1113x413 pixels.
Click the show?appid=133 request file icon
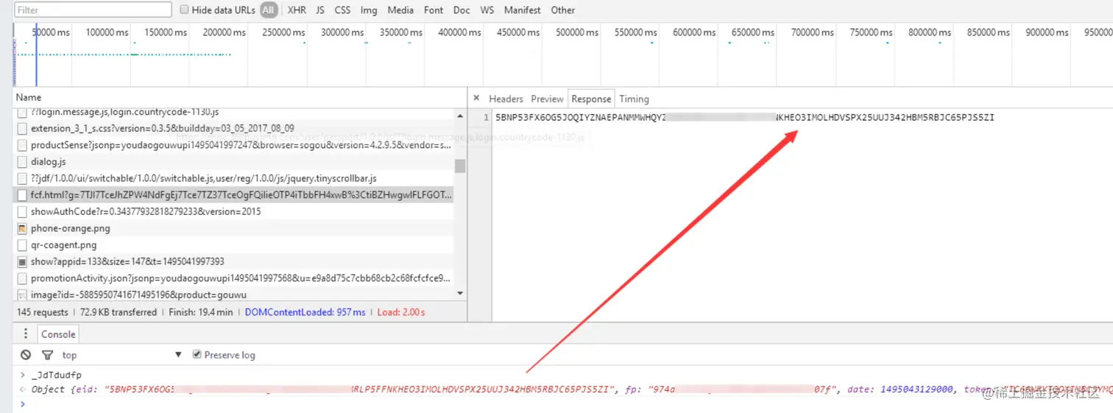22,261
